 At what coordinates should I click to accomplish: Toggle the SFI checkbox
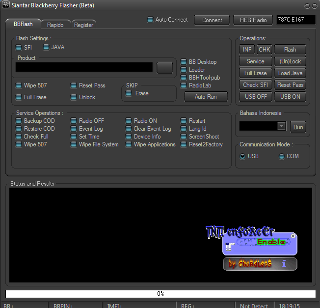(19, 47)
